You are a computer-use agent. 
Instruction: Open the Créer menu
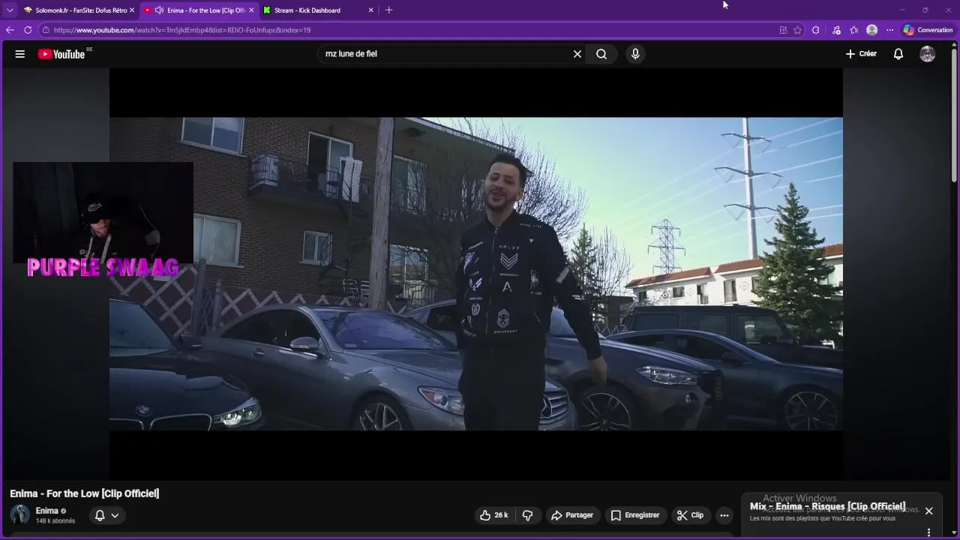[861, 54]
